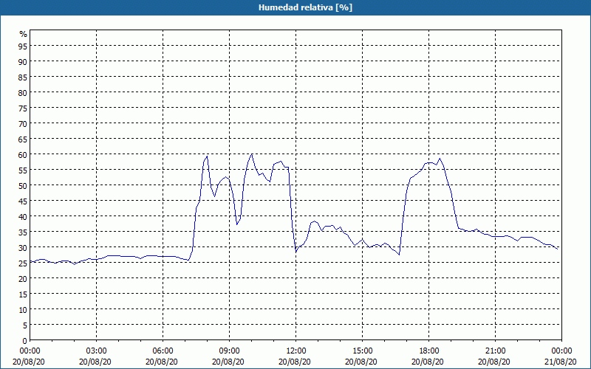Click the 40 label on the vertical scale
The image size is (591, 369).
pos(23,217)
